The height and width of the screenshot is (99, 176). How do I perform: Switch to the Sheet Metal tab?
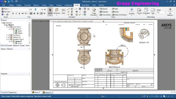(x=85, y=5)
